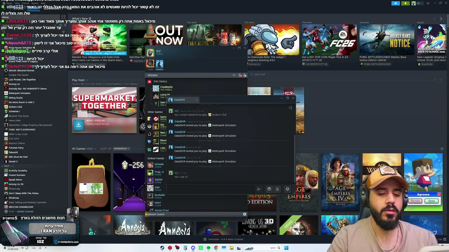The width and height of the screenshot is (449, 252).
Task: Open the Strikers Club invite link
Action: click(x=219, y=115)
